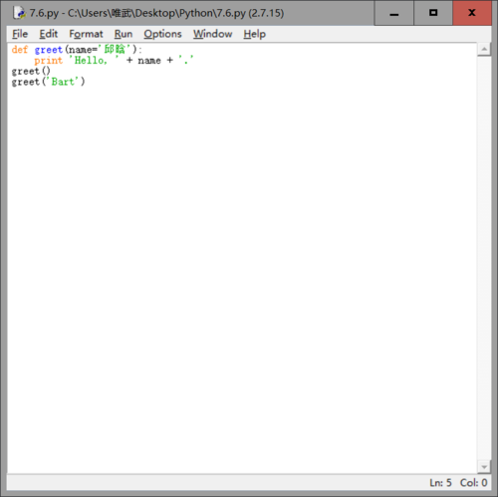The image size is (498, 497).
Task: Click the 'print' keyword in line 2
Action: click(x=49, y=61)
